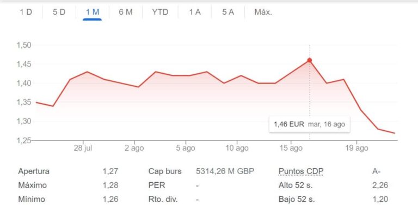
Task: Click the Apertura label
Action: click(34, 171)
